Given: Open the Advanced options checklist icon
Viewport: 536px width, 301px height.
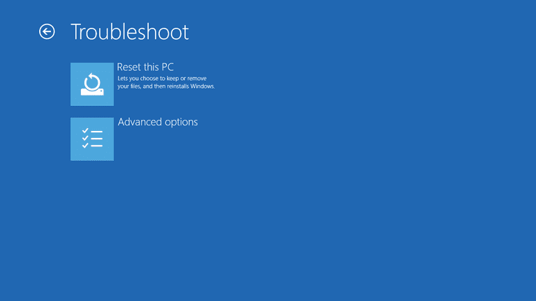Looking at the screenshot, I should [x=92, y=139].
